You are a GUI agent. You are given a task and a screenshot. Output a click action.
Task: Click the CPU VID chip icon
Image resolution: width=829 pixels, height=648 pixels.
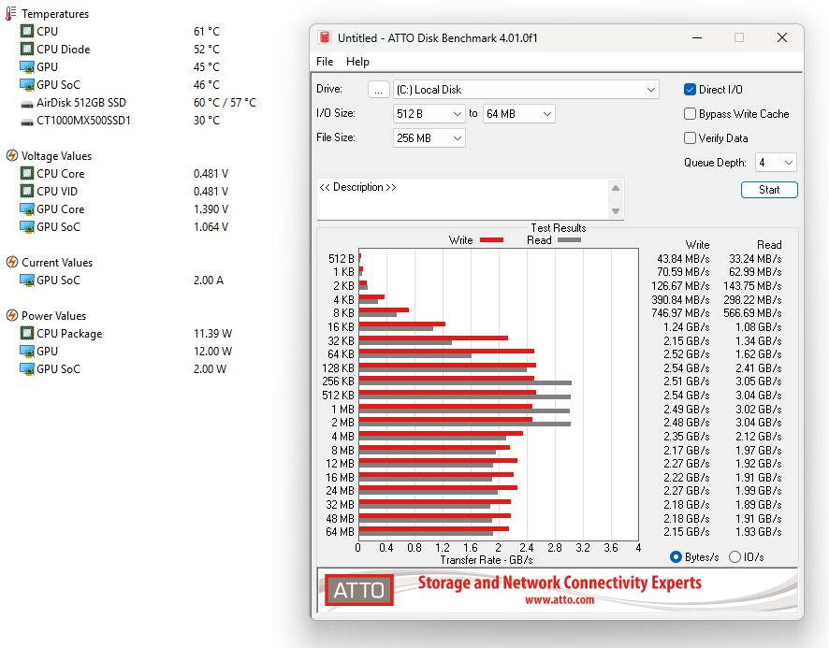[x=27, y=191]
